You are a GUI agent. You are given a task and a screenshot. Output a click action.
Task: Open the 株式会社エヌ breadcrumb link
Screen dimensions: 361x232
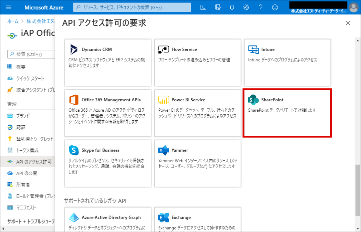tap(40, 21)
